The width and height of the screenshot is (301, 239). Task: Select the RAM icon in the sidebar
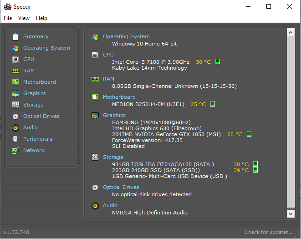[x=15, y=71]
